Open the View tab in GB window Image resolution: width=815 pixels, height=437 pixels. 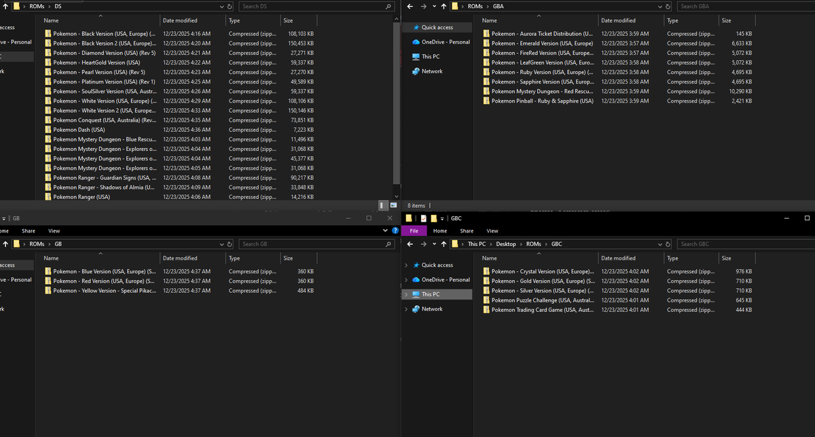[54, 231]
